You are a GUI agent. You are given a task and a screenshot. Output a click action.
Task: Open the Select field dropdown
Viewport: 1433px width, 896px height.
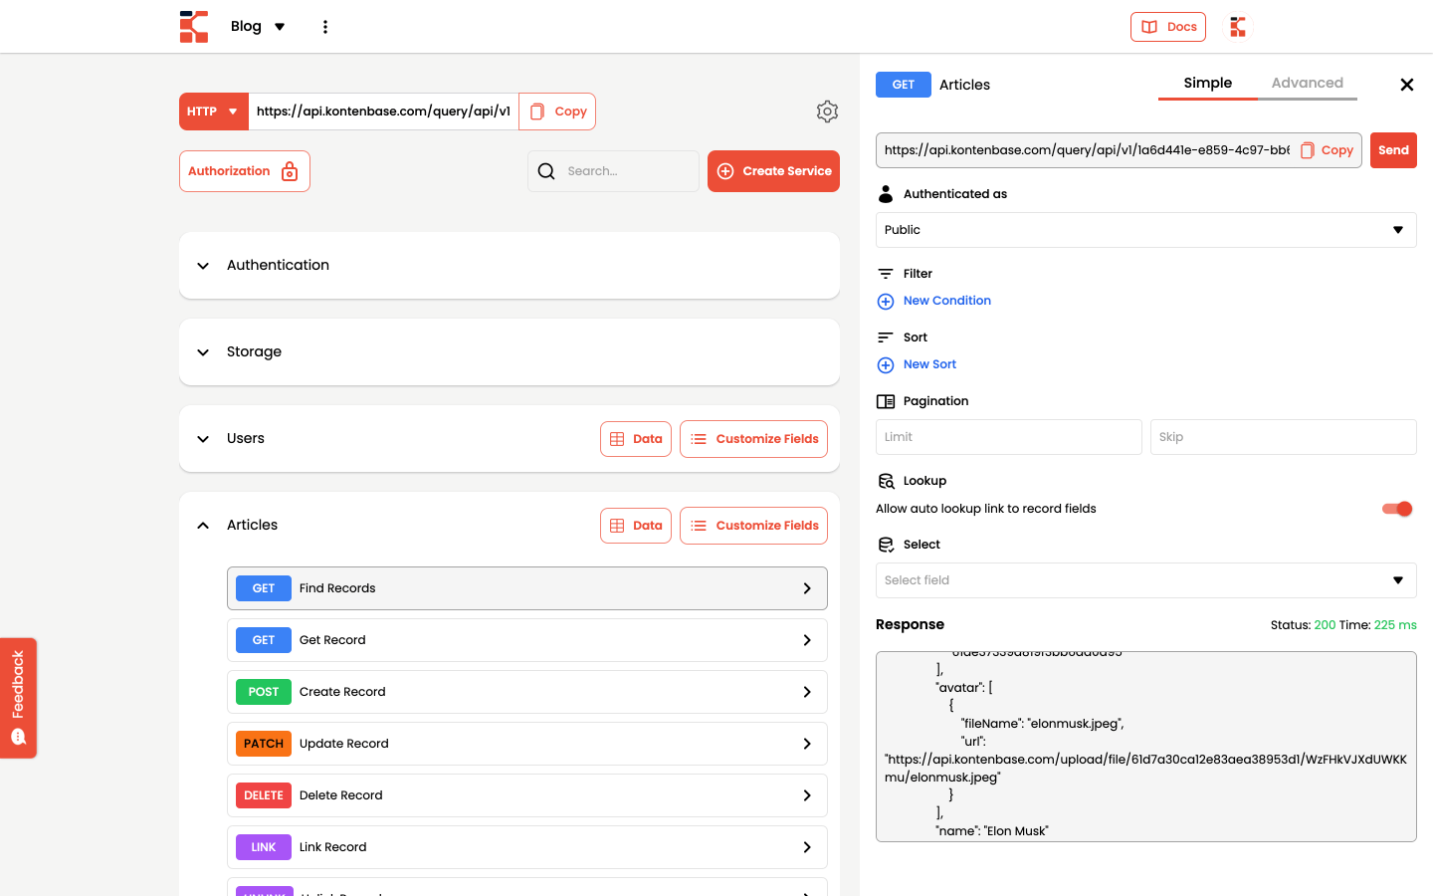coord(1145,580)
